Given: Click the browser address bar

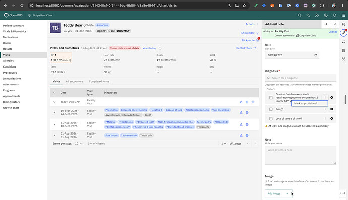Looking at the screenshot, I should (x=129, y=6).
